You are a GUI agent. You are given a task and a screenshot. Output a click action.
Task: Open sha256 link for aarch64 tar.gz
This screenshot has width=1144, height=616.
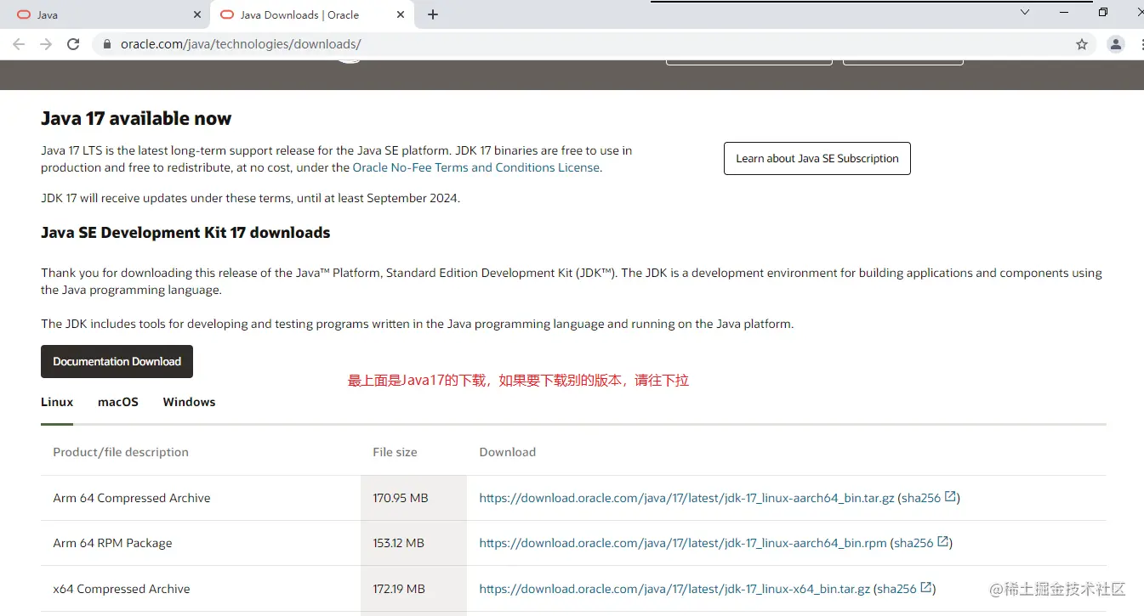[921, 498]
